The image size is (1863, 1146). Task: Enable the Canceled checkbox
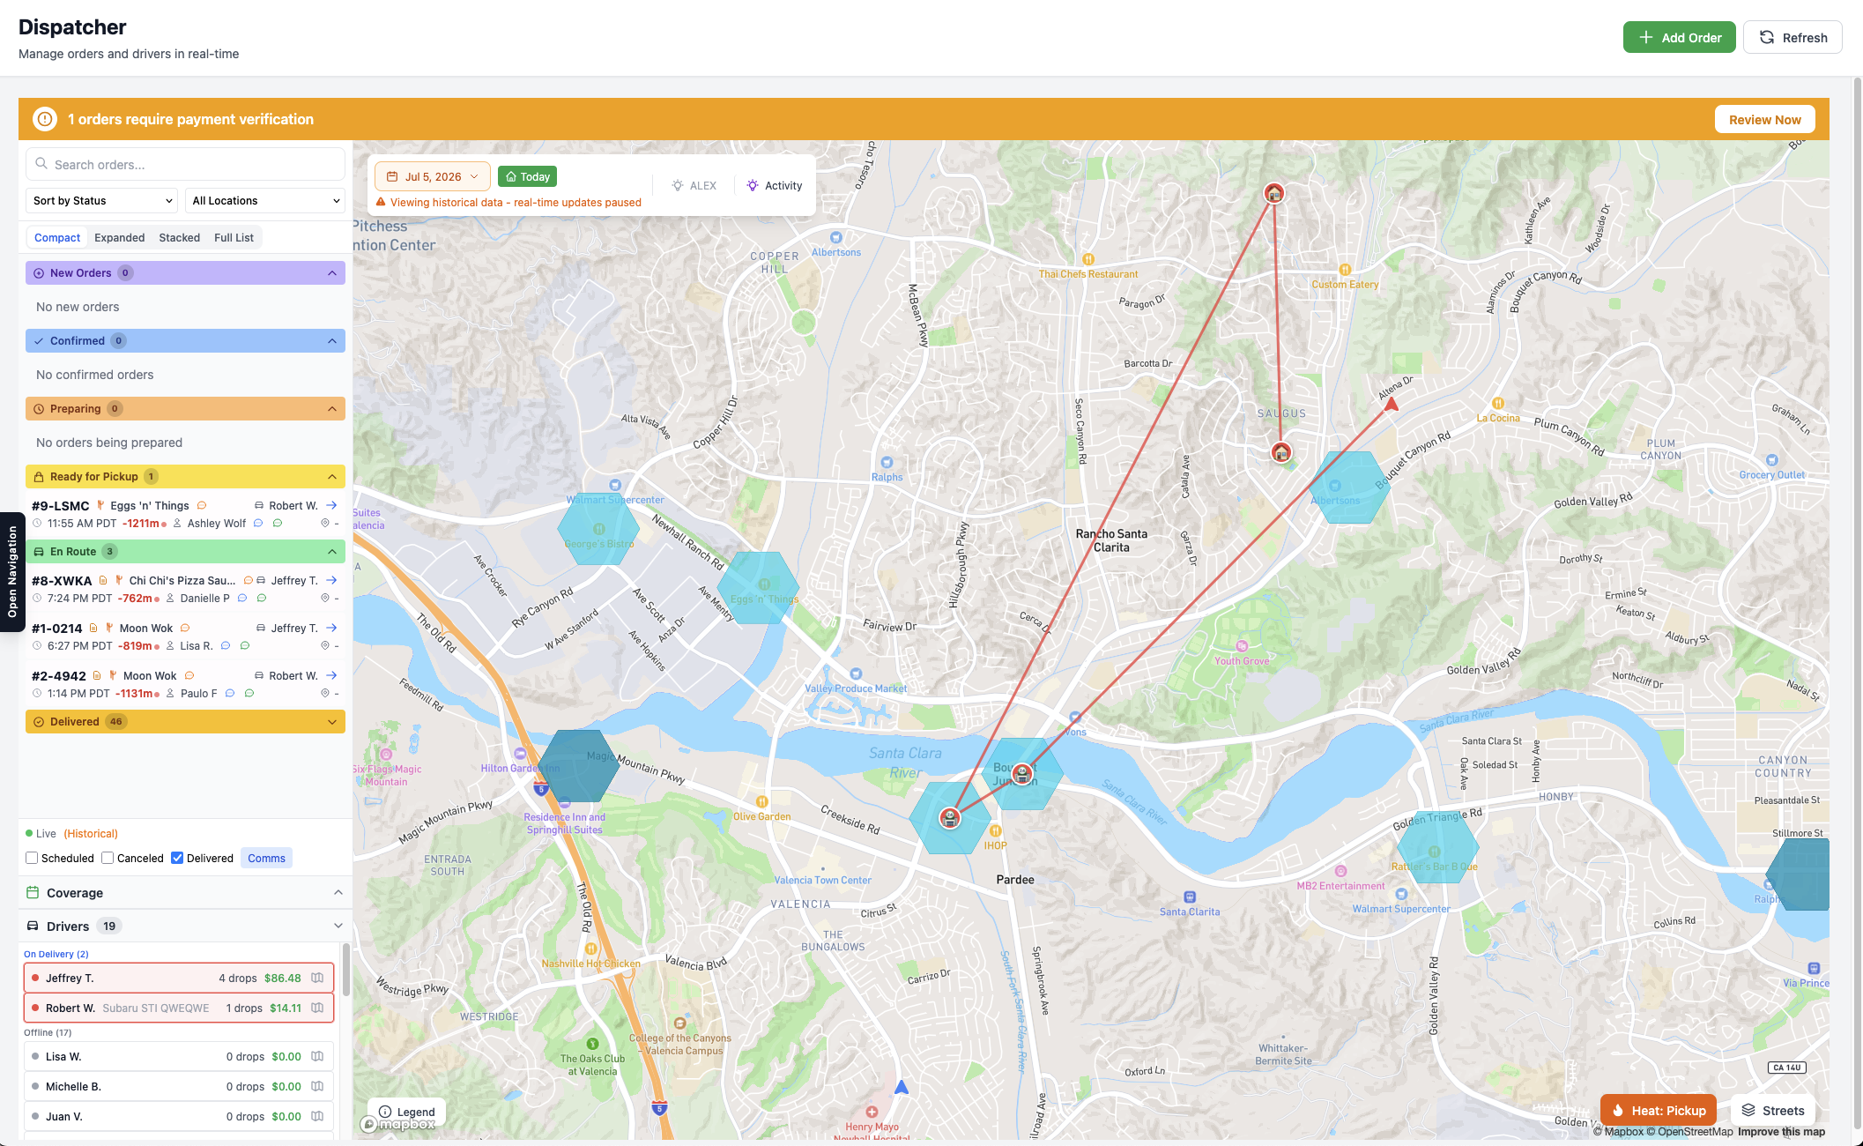108,858
